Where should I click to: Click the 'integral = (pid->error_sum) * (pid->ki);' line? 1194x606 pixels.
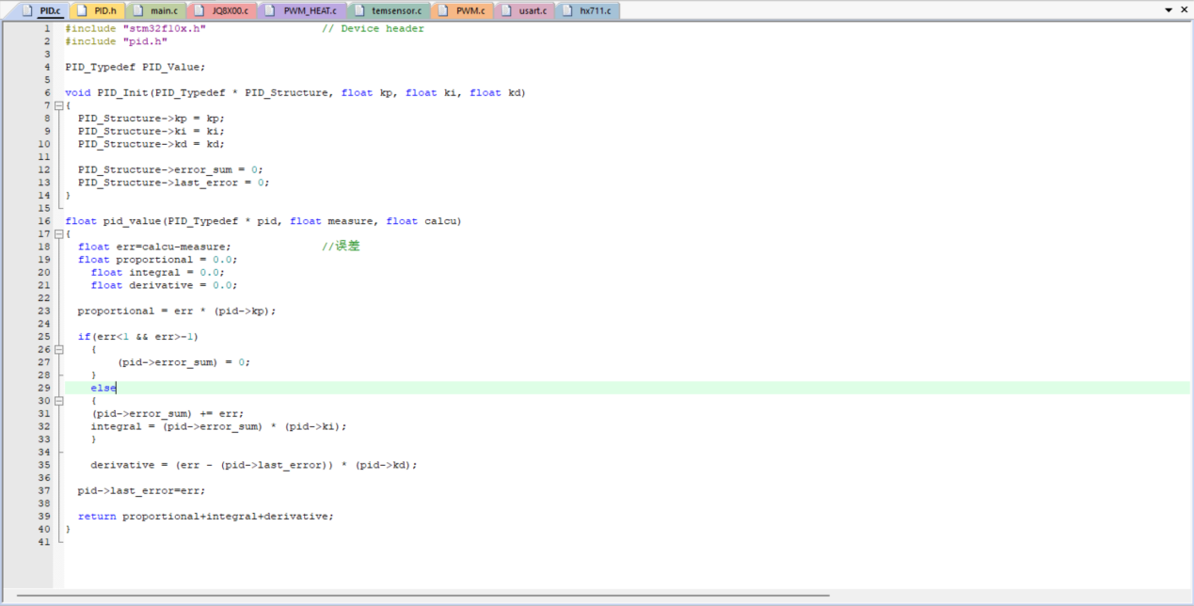(219, 427)
